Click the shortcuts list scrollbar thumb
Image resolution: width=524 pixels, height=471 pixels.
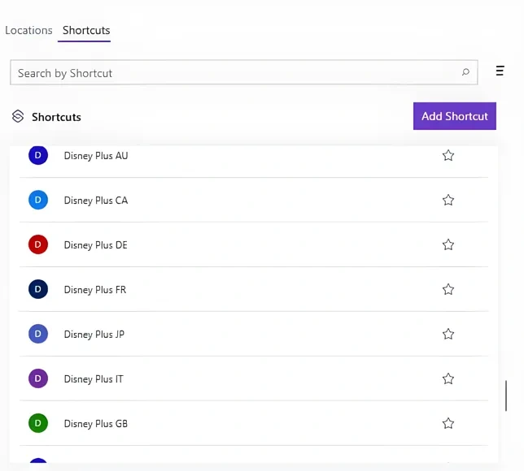[506, 395]
